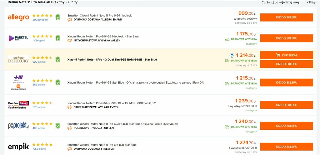Click the delivery truck icon in 1 215,00 zł row
This screenshot has width=320, height=155.
click(227, 84)
